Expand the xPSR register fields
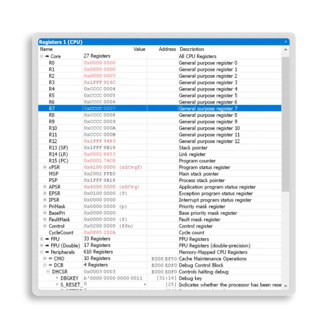 [45, 167]
